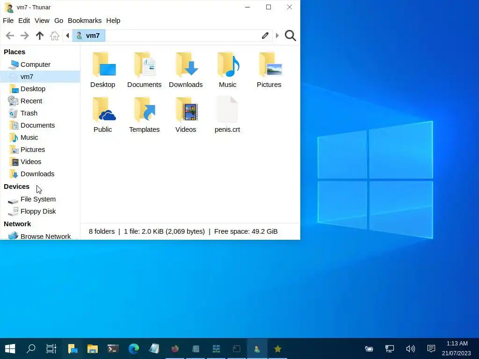Open Floppy Disk under Devices
The height and width of the screenshot is (359, 479).
coord(40,212)
